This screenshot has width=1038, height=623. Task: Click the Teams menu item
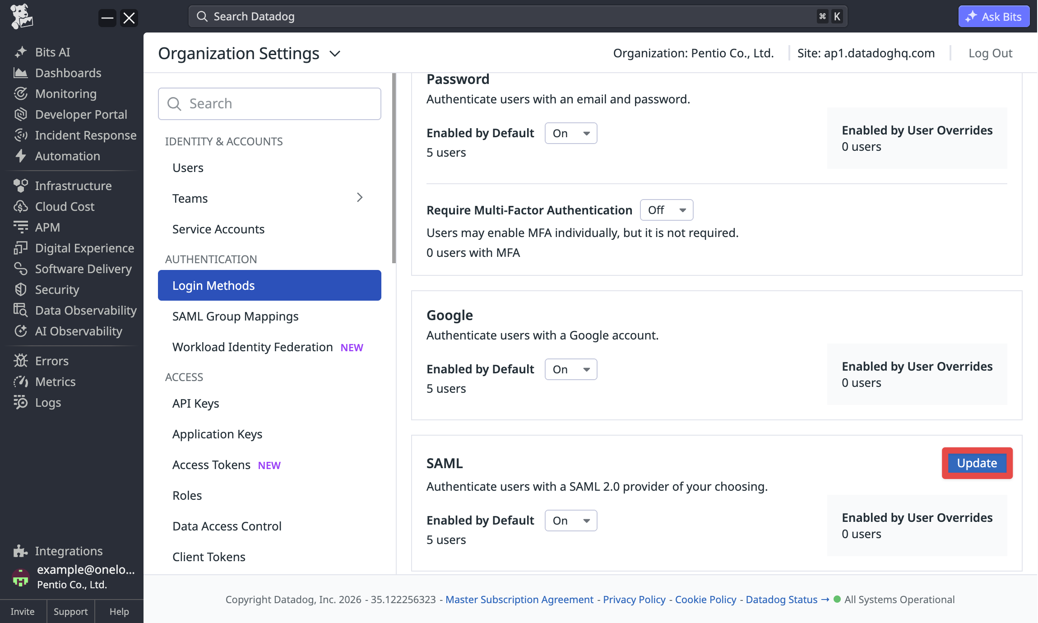pyautogui.click(x=269, y=199)
